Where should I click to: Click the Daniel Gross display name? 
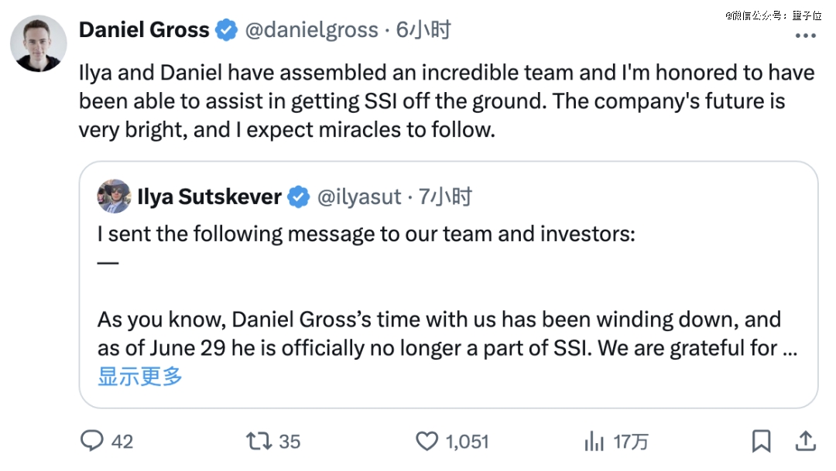[144, 30]
